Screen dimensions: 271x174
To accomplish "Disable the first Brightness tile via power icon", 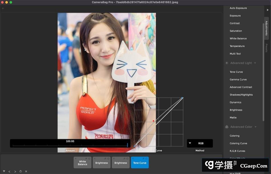I will (108, 158).
